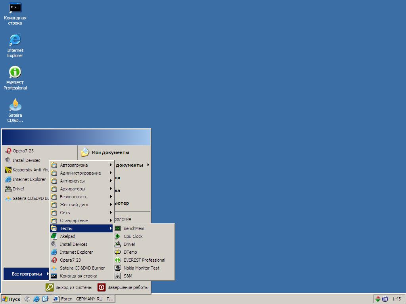The image size is (406, 304).
Task: Click the Opera7.23 icon in the start menu's pinned list
Action: (8, 151)
